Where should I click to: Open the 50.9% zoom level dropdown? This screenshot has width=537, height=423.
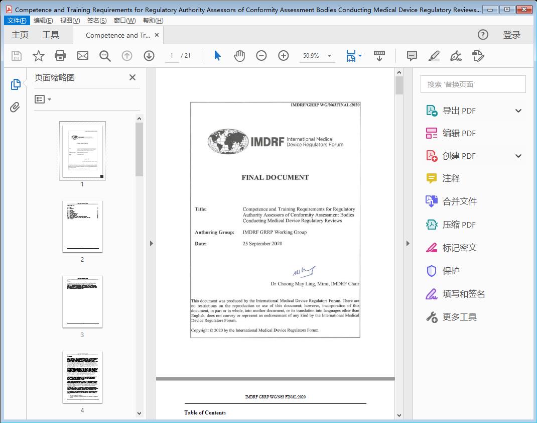[329, 56]
